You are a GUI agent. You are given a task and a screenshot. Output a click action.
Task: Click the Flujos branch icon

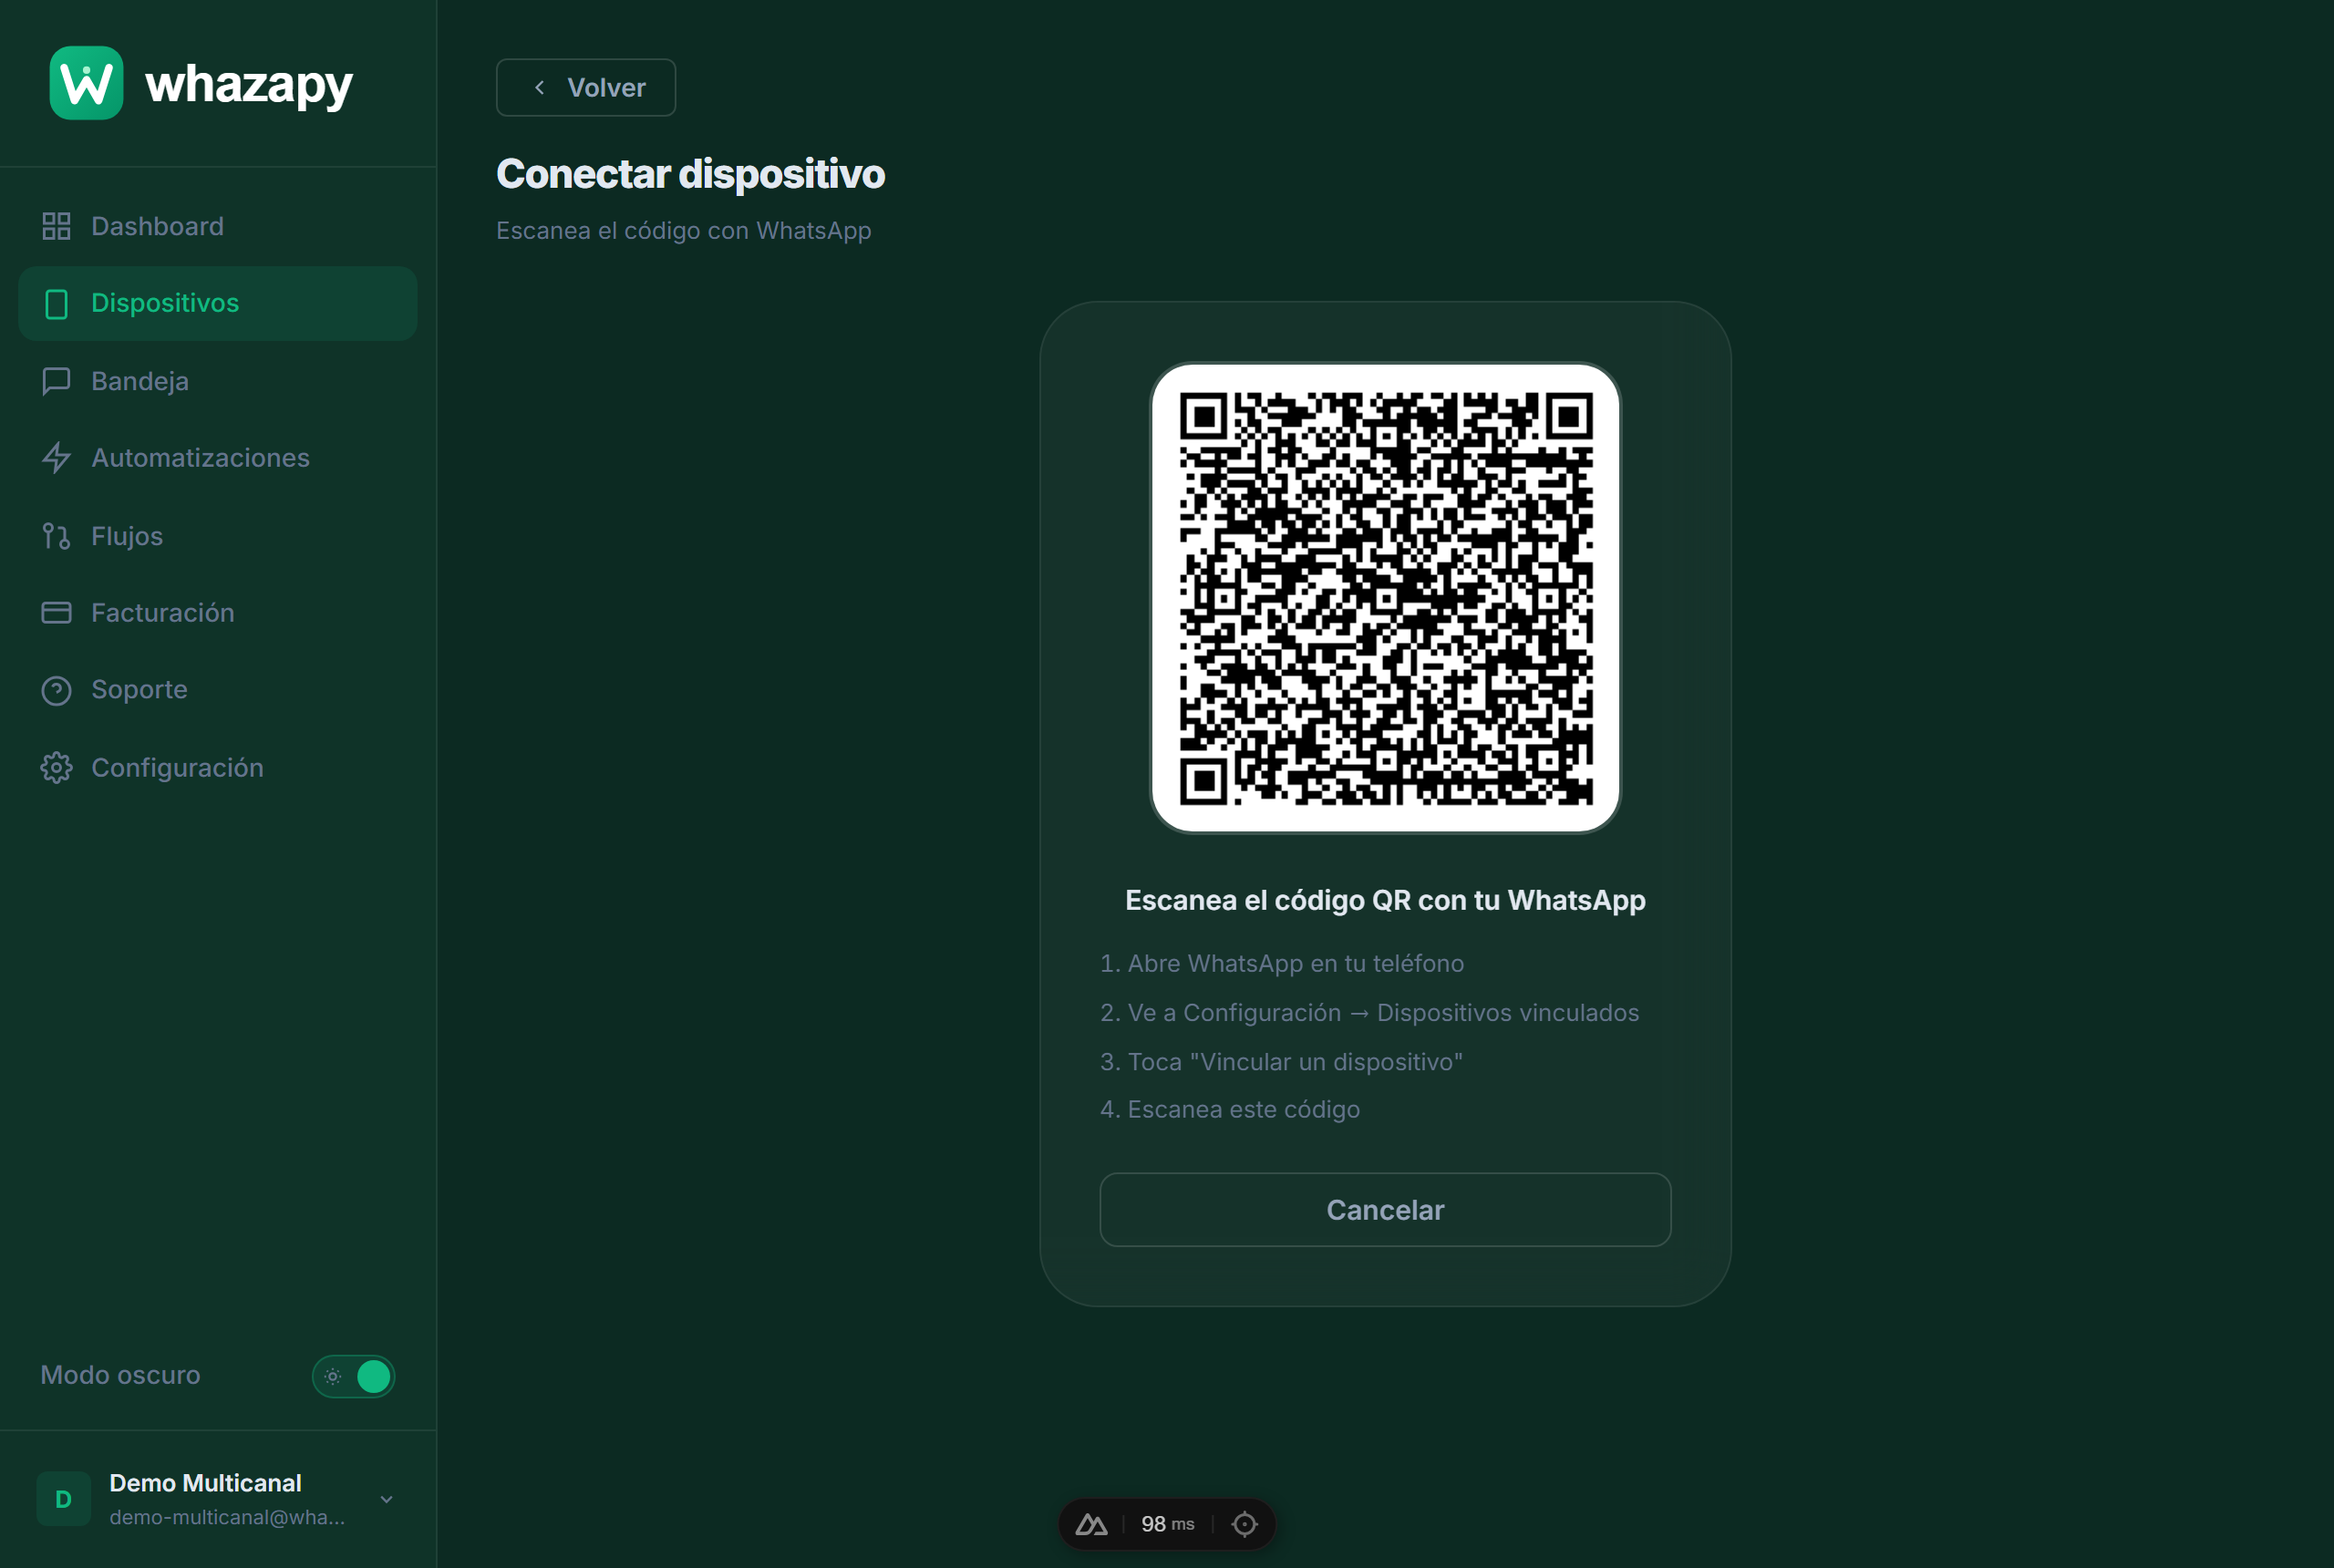(56, 536)
